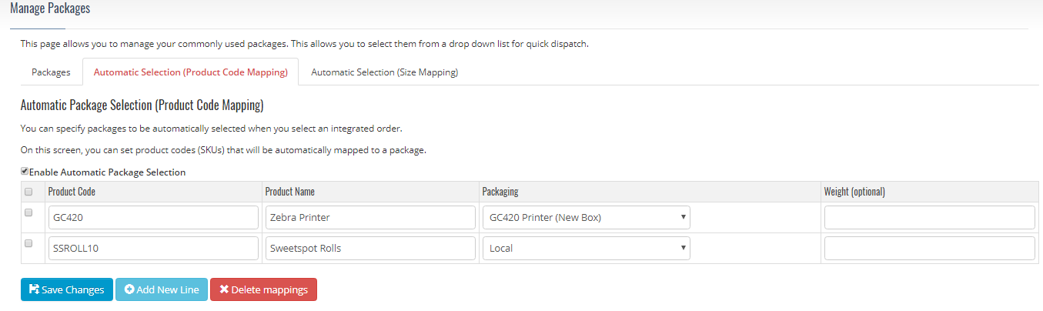Viewport: 1043px width, 311px height.
Task: Focus the SSROLL10 product code field
Action: [x=152, y=248]
